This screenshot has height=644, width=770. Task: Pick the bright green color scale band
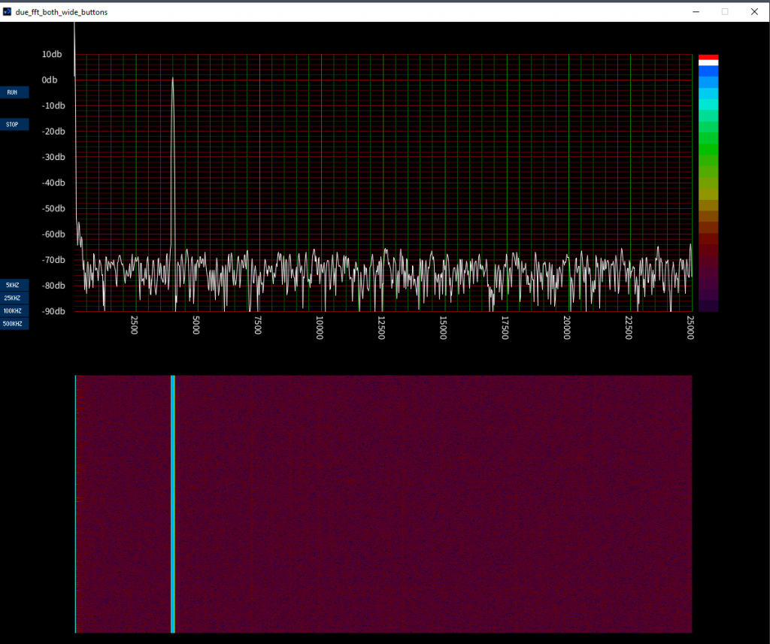click(708, 150)
